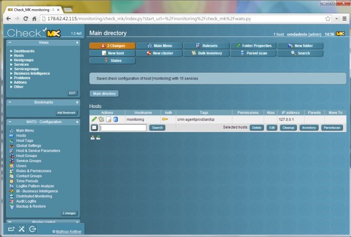Open Folder Properties in toolbar
Screen dimensions: 351x237
253,46
